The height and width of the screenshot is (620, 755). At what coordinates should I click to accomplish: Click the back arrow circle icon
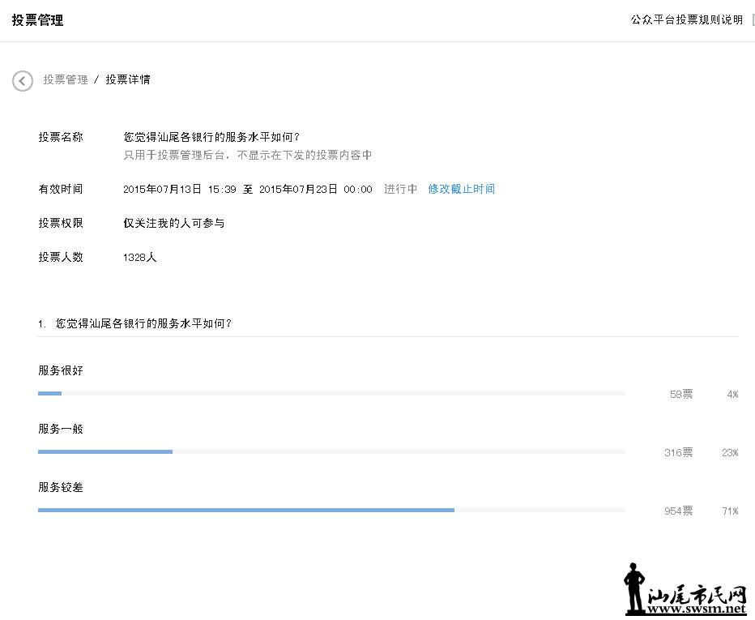pos(22,81)
